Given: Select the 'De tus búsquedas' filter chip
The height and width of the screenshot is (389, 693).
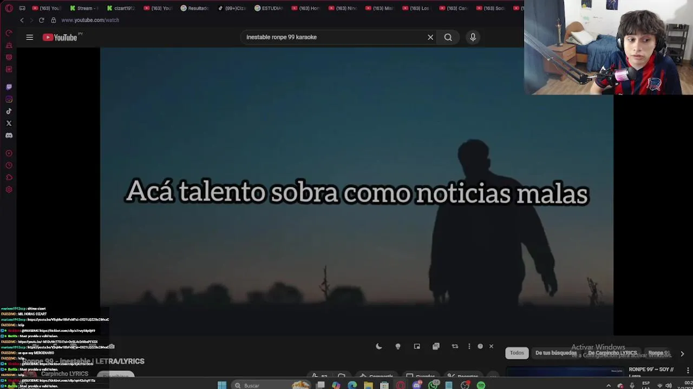Looking at the screenshot, I should pos(556,353).
